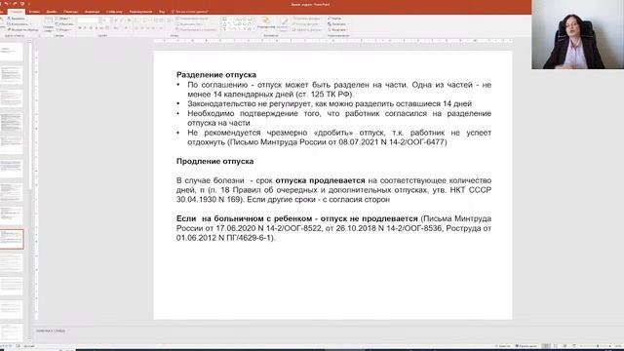624x351 pixels.
Task: Click the font name box
Action: [88, 19]
